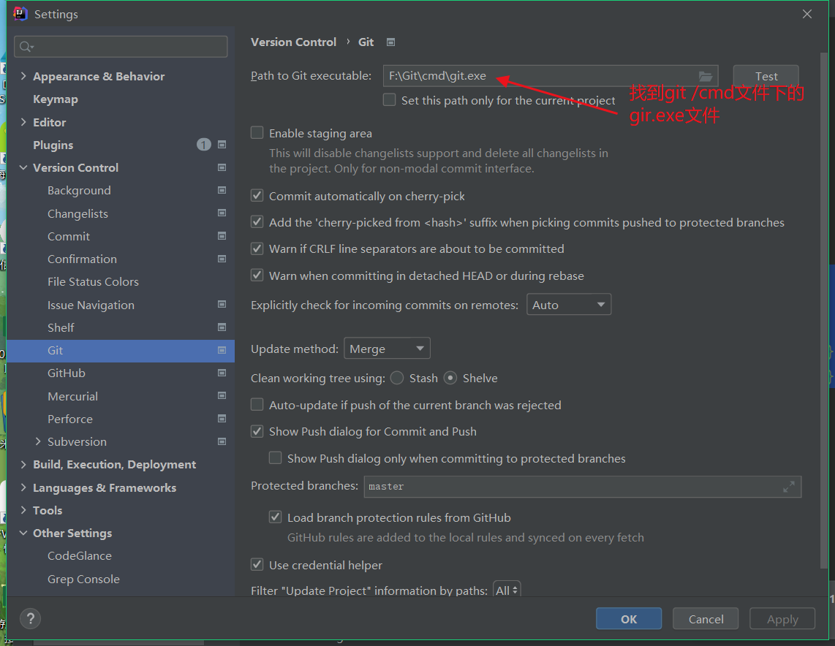Image resolution: width=835 pixels, height=646 pixels.
Task: Open the Keymap settings page
Action: (x=56, y=99)
